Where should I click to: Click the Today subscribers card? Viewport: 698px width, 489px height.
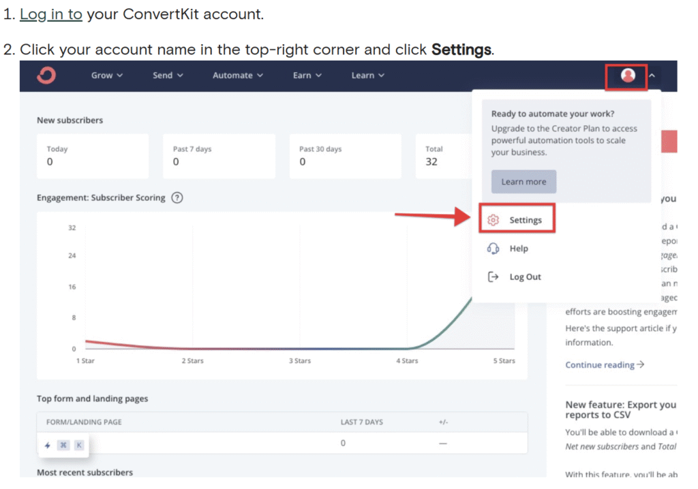[93, 156]
